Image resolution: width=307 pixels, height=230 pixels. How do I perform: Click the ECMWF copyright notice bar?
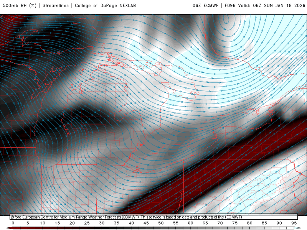pos(154,217)
